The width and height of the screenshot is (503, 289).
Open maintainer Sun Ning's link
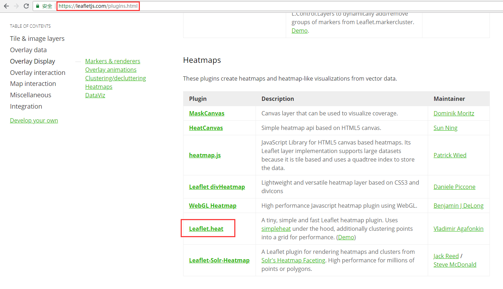(x=445, y=128)
